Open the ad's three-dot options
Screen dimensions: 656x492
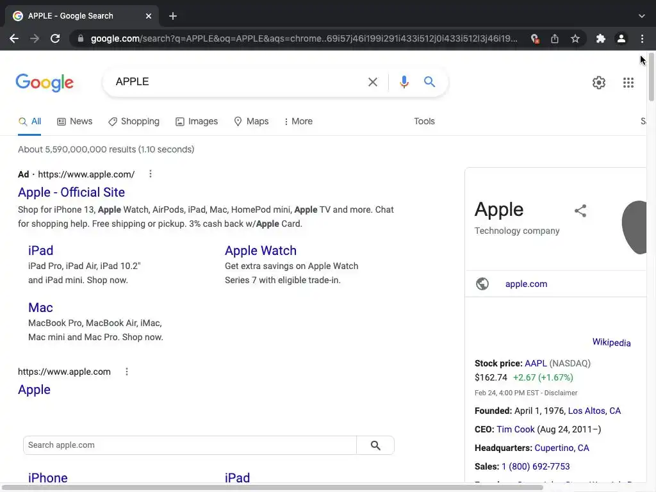tap(150, 174)
